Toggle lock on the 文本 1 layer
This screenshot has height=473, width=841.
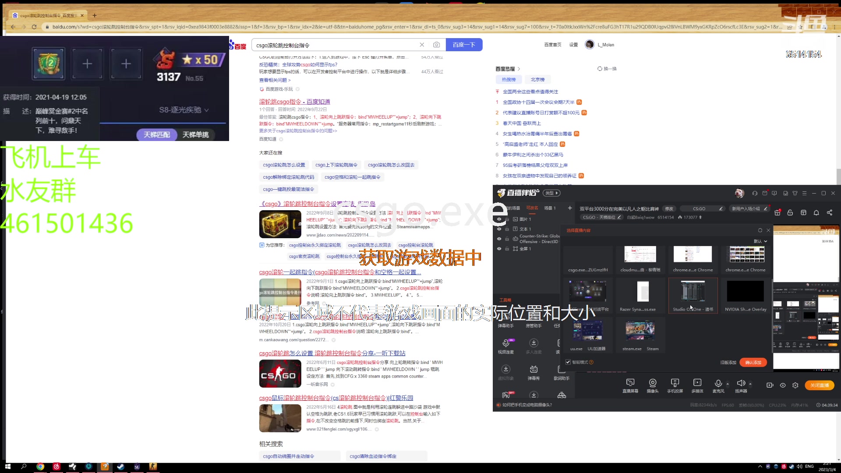pyautogui.click(x=507, y=229)
